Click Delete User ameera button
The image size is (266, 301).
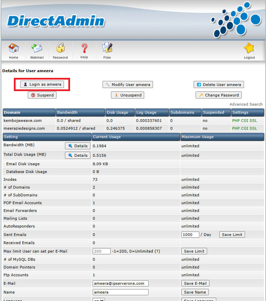219,85
